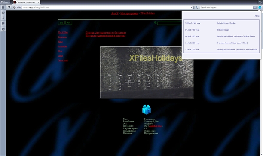Viewport: 263px width, 156px height.
Task: Switch the site language with the ENG button
Action: (61, 23)
